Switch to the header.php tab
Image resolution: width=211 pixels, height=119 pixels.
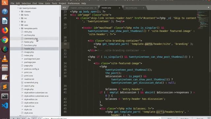pos(110,8)
